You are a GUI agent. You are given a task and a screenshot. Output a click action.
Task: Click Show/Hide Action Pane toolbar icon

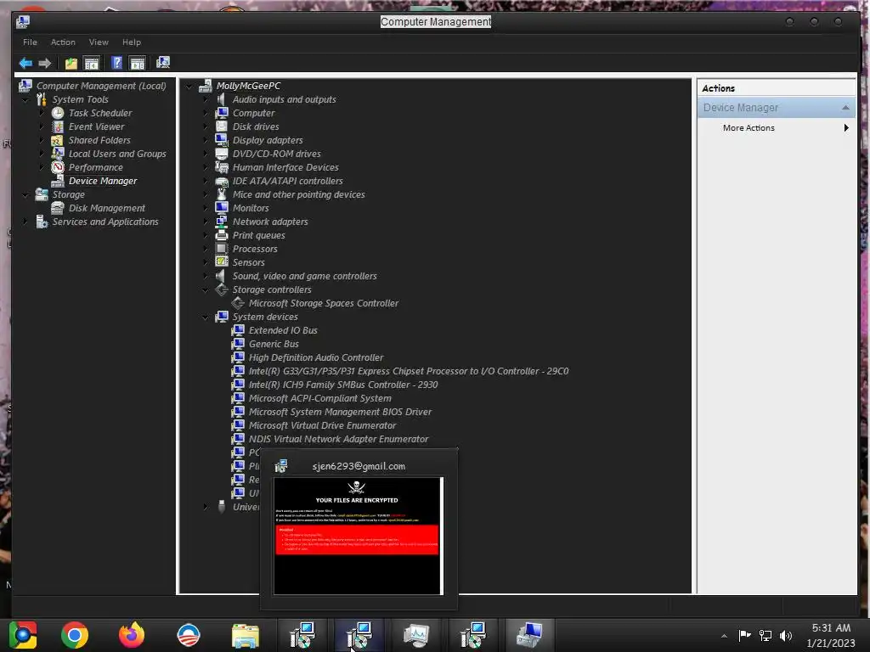click(137, 63)
